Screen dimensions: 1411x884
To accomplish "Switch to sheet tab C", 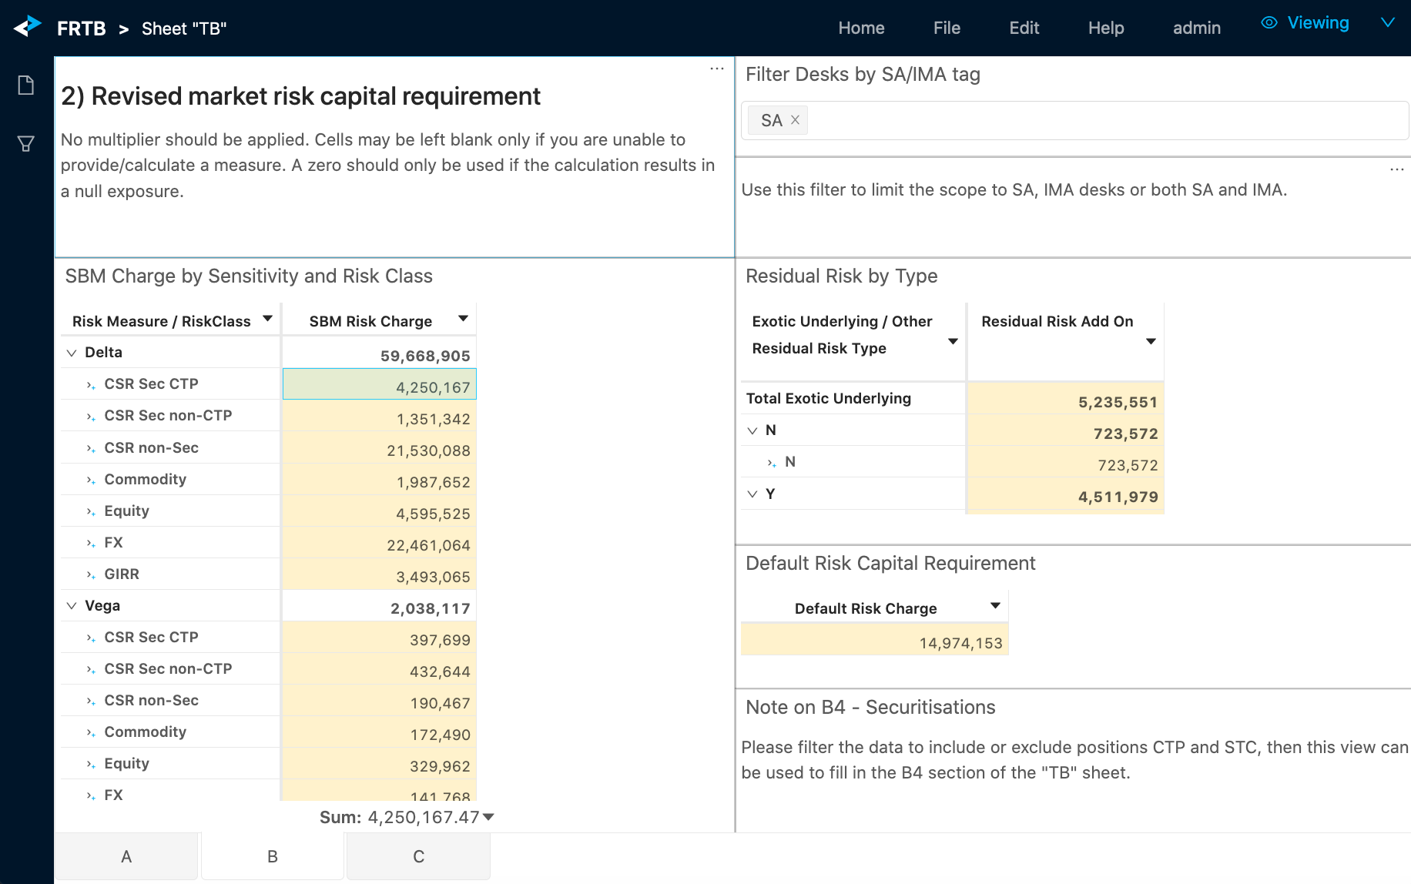I will pyautogui.click(x=419, y=856).
